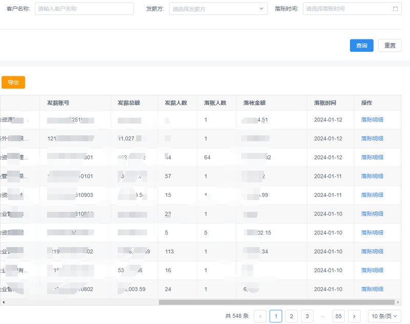Image resolution: width=410 pixels, height=324 pixels.
Task: Click the left scroll arrow of the table
Action: click(4, 302)
